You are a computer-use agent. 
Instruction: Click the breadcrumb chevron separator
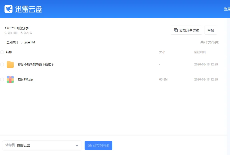point(22,42)
